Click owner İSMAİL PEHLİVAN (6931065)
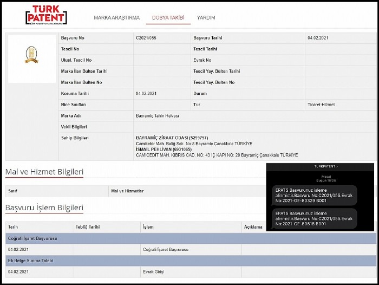 tap(164, 150)
